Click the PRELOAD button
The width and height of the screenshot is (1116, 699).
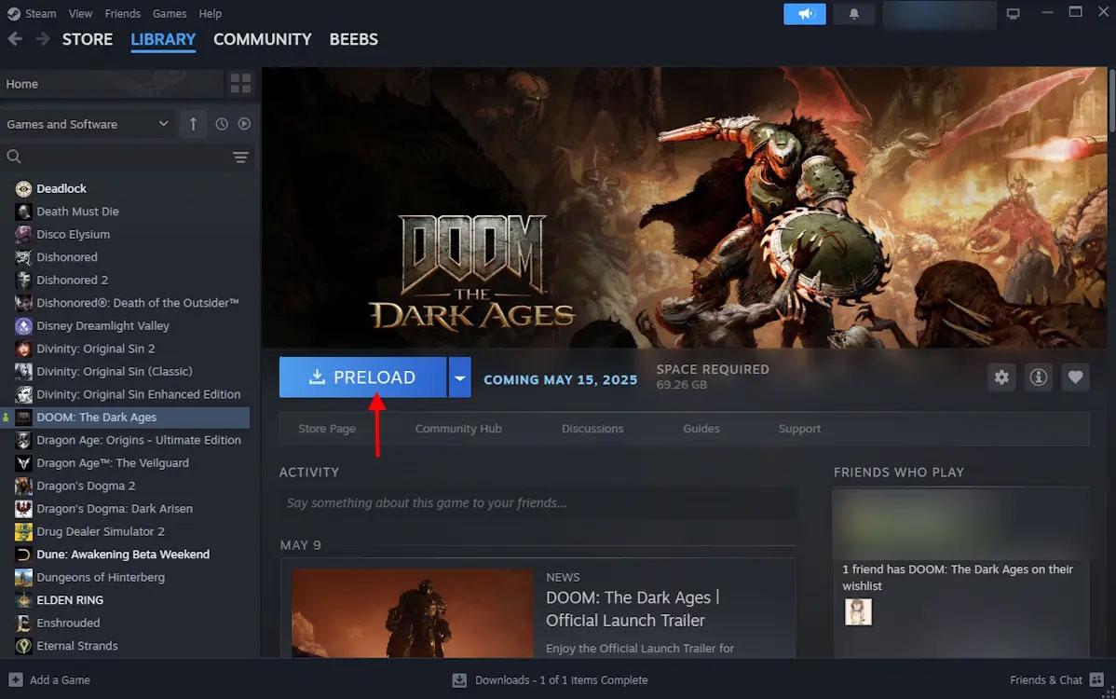[x=362, y=377]
